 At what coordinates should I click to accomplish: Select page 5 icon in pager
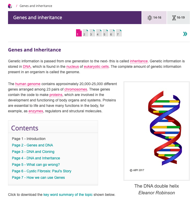coord(106,33)
